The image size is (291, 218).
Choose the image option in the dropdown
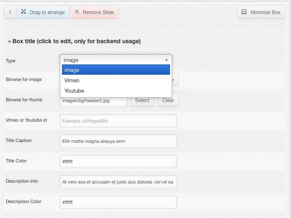click(x=116, y=70)
